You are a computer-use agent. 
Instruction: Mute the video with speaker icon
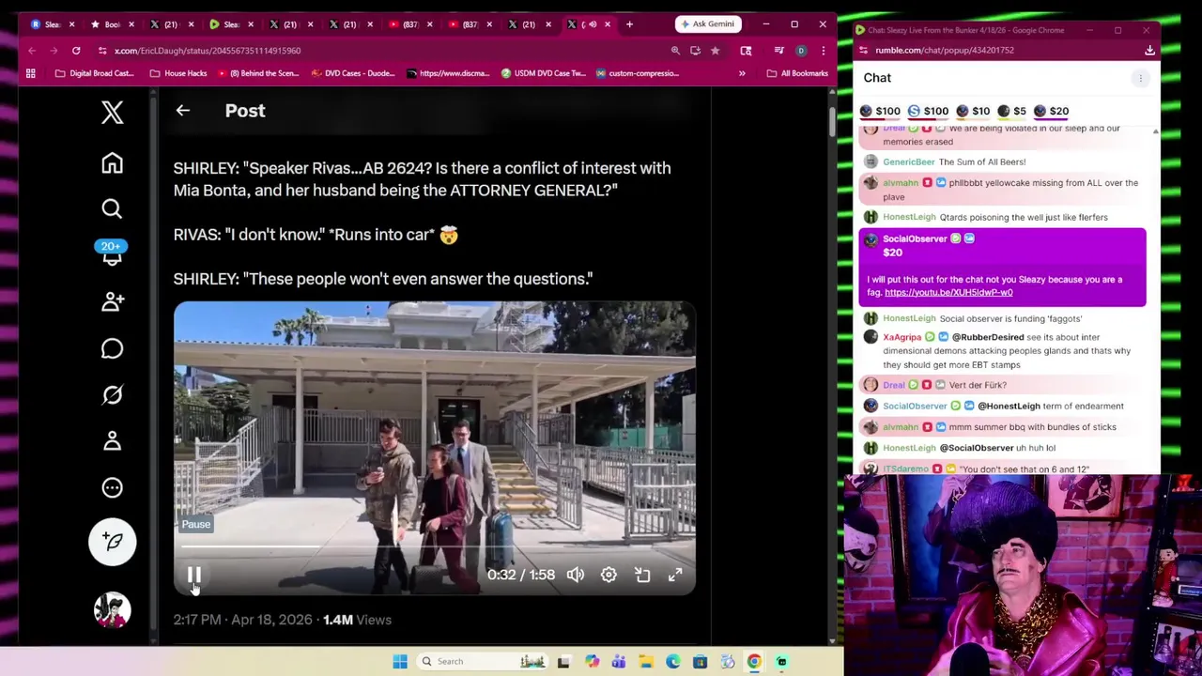[576, 575]
